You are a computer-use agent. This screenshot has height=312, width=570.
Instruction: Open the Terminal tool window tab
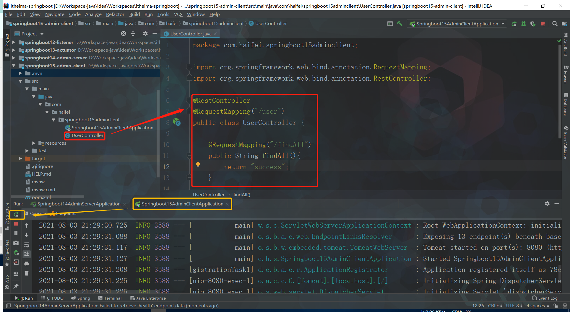pos(110,298)
